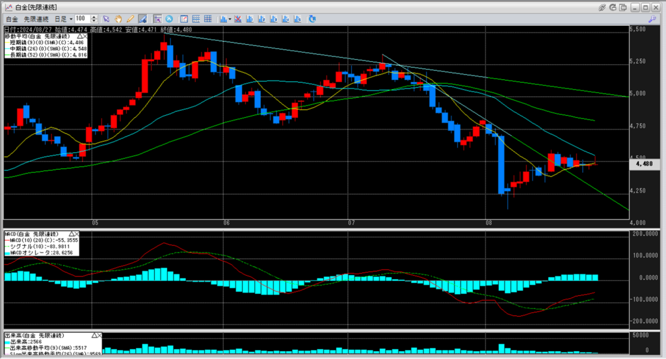666x359 pixels.
Task: Open dropdown arrow beside bar chart icon
Action: click(x=230, y=19)
